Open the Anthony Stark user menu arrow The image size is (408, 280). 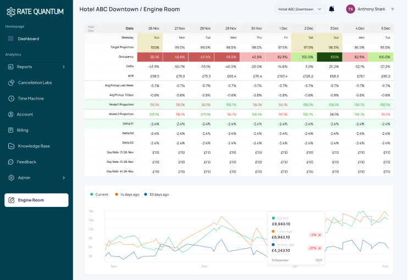point(393,9)
